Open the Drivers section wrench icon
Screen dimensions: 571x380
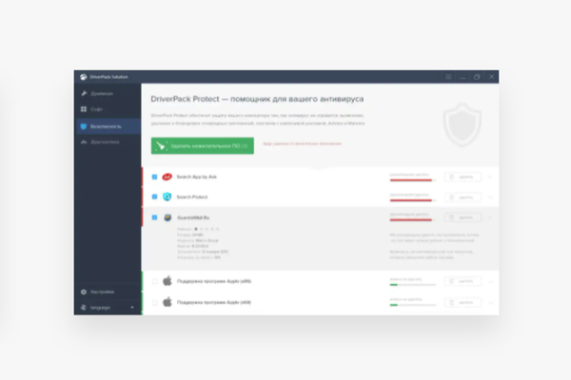(x=84, y=94)
